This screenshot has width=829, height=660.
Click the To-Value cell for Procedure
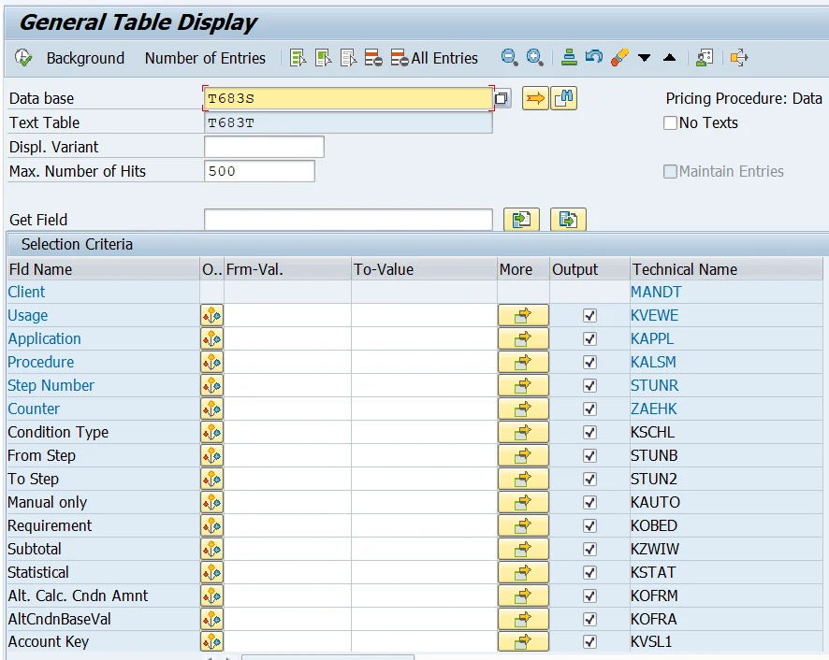tap(424, 362)
